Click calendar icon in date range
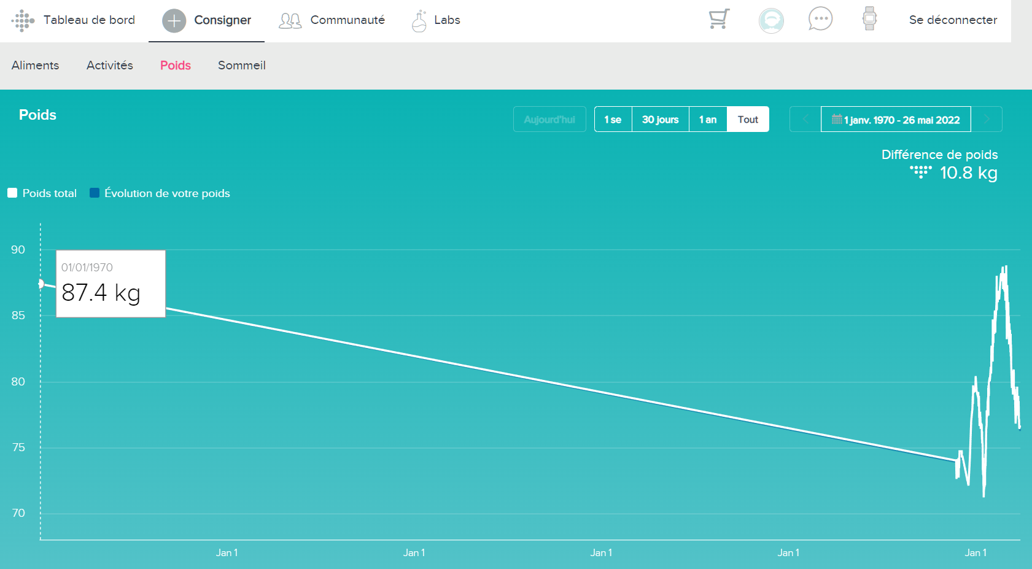The height and width of the screenshot is (569, 1032). coord(837,119)
